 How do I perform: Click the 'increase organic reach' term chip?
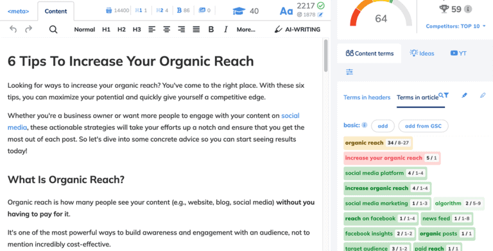click(x=387, y=188)
